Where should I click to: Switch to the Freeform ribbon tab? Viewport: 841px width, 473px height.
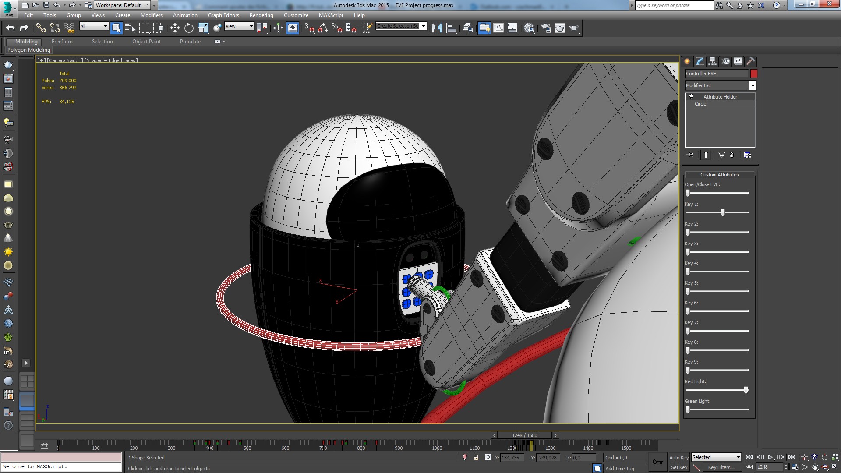(x=62, y=42)
